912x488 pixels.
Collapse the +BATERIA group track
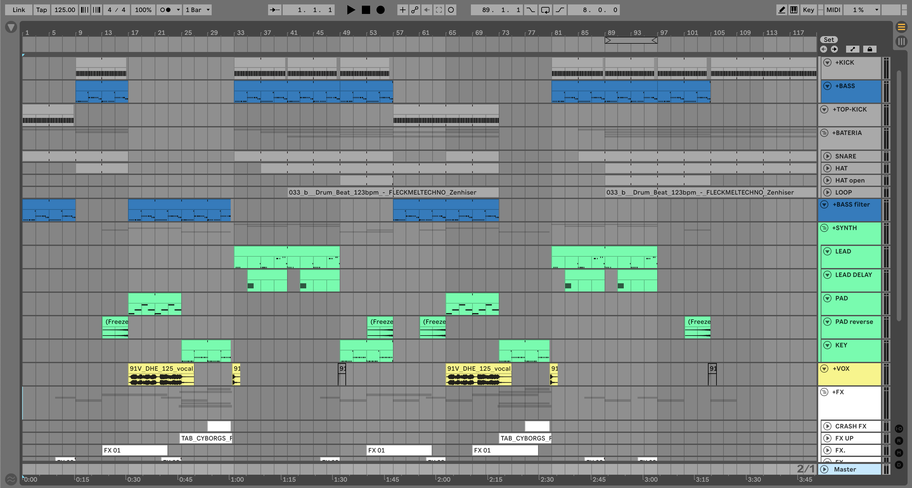[x=825, y=133]
